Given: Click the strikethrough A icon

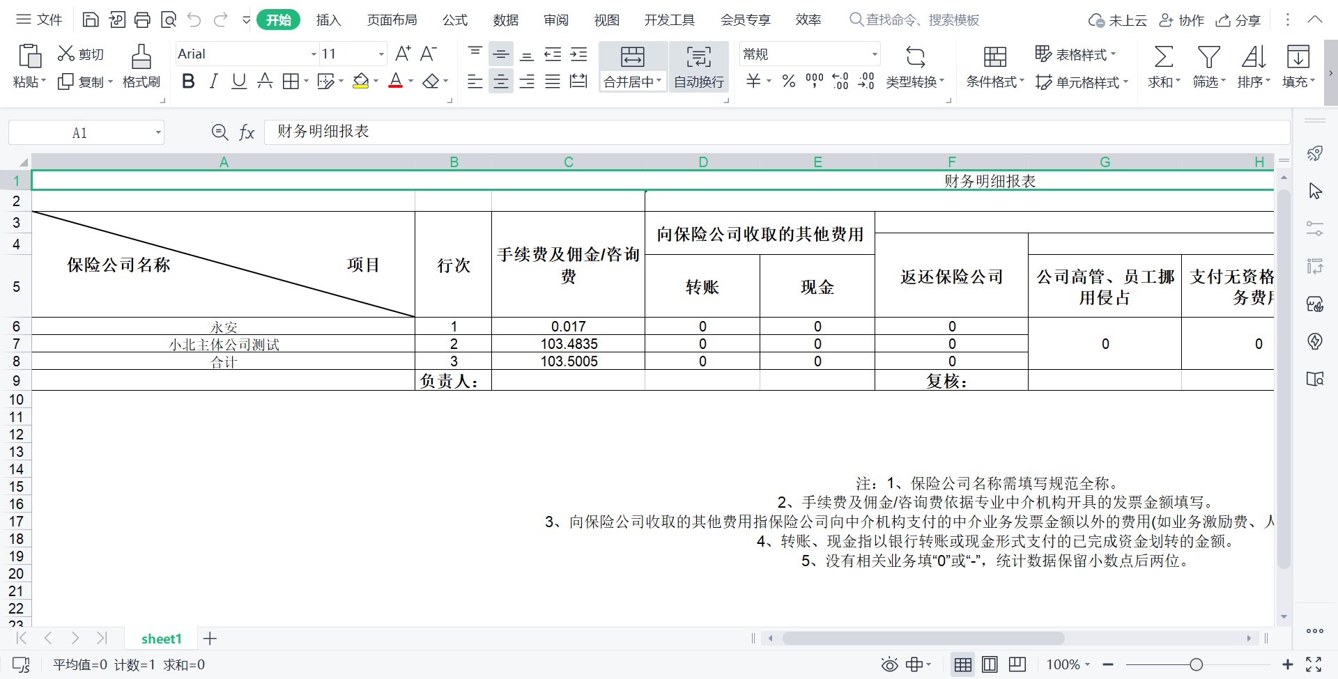Looking at the screenshot, I should point(265,81).
